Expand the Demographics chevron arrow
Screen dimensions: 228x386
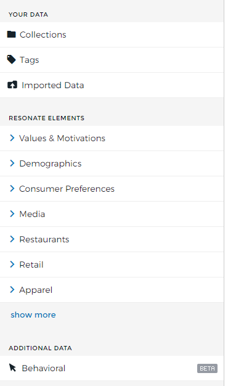click(x=12, y=163)
